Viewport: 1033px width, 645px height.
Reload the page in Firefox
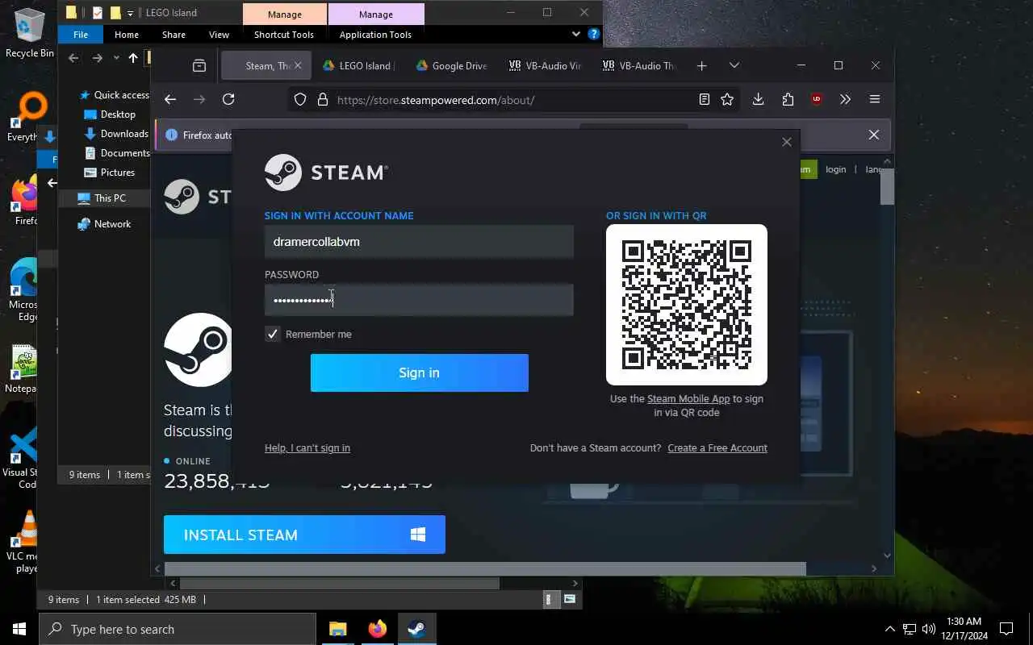pyautogui.click(x=228, y=99)
